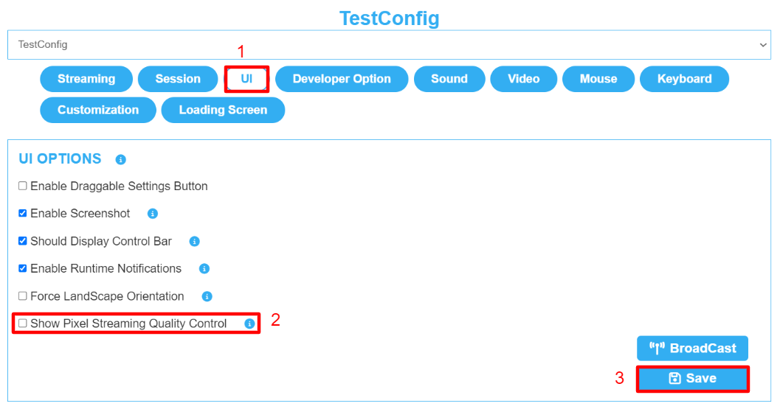Click info icon beside Show Pixel Streaming Quality Control

[249, 324]
